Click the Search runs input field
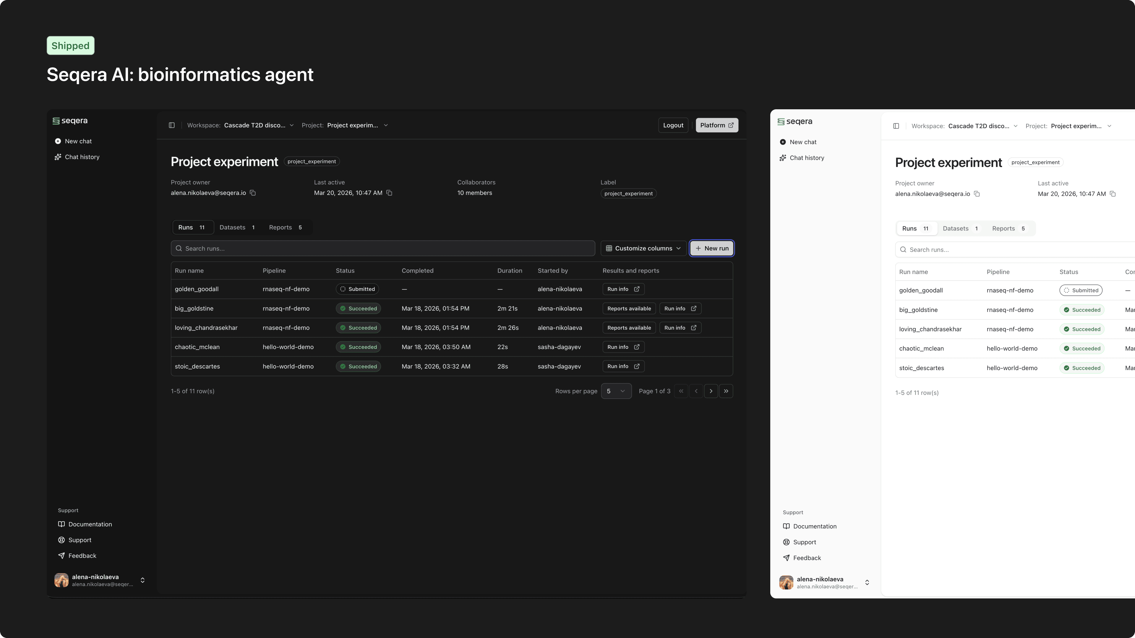Image resolution: width=1135 pixels, height=638 pixels. (x=383, y=248)
